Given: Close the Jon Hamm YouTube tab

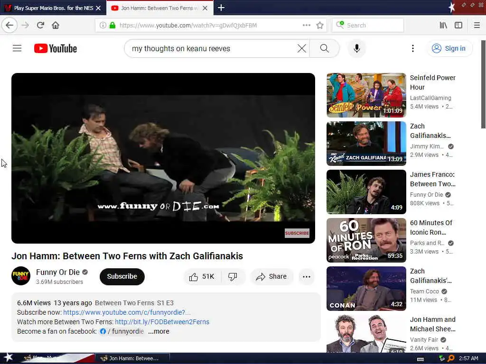Looking at the screenshot, I should click(205, 8).
